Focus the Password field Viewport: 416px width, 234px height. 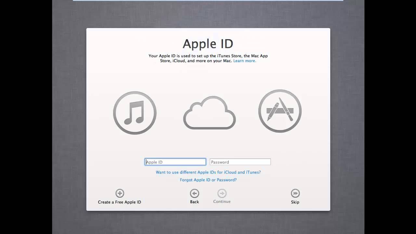(240, 162)
